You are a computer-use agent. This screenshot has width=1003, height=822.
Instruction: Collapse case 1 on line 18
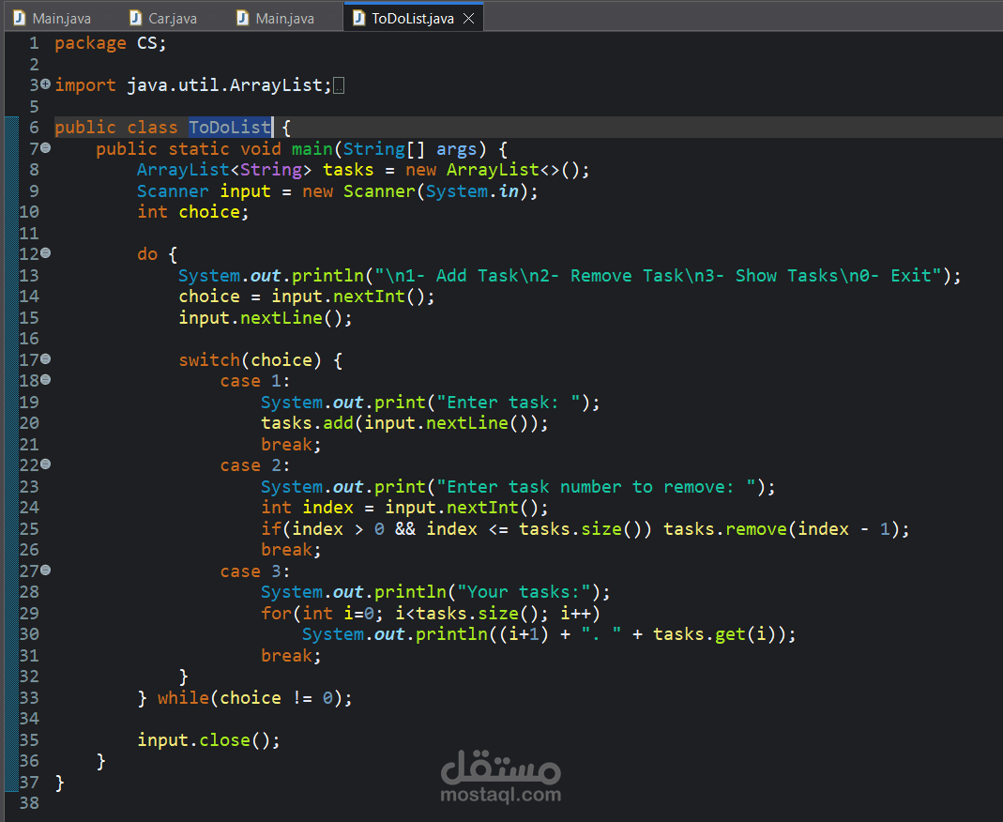click(45, 380)
